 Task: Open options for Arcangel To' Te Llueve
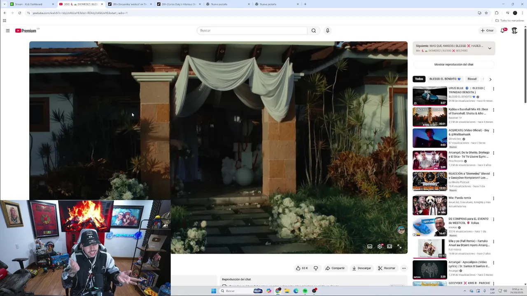click(493, 153)
